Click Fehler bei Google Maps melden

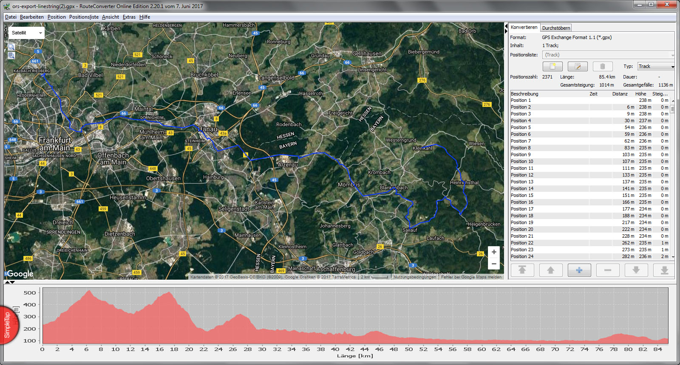471,277
